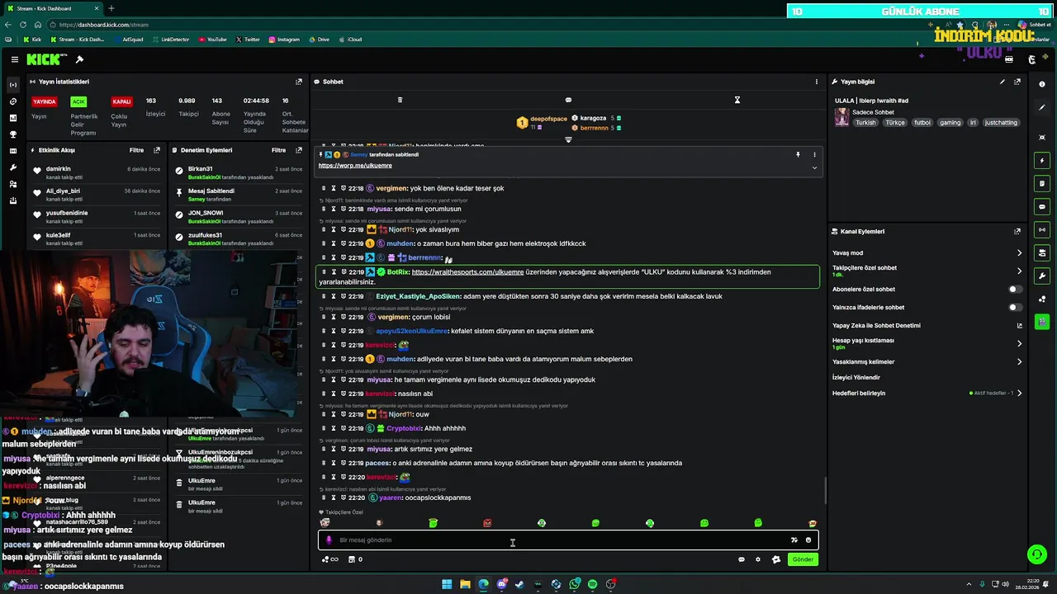Open Windows Start menu

pos(447,584)
